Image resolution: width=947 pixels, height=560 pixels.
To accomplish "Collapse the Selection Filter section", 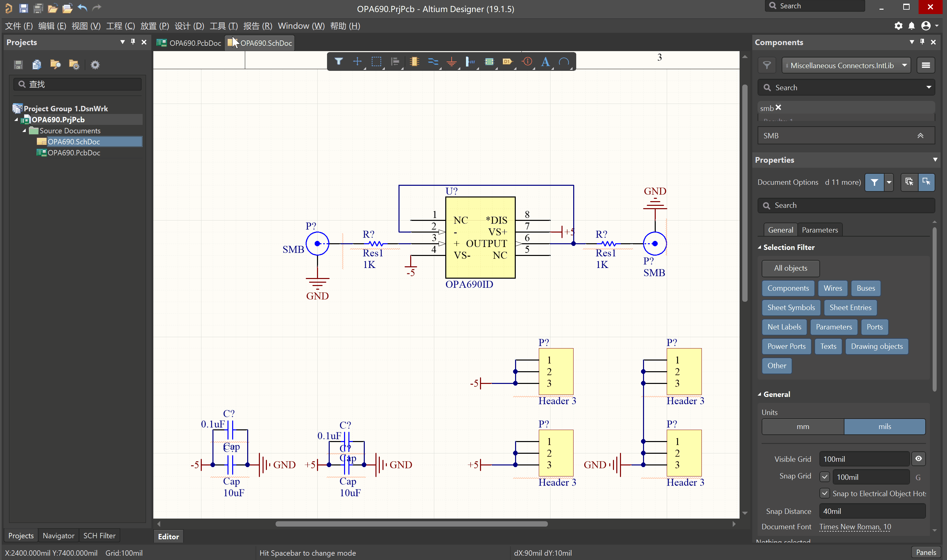I will [760, 248].
